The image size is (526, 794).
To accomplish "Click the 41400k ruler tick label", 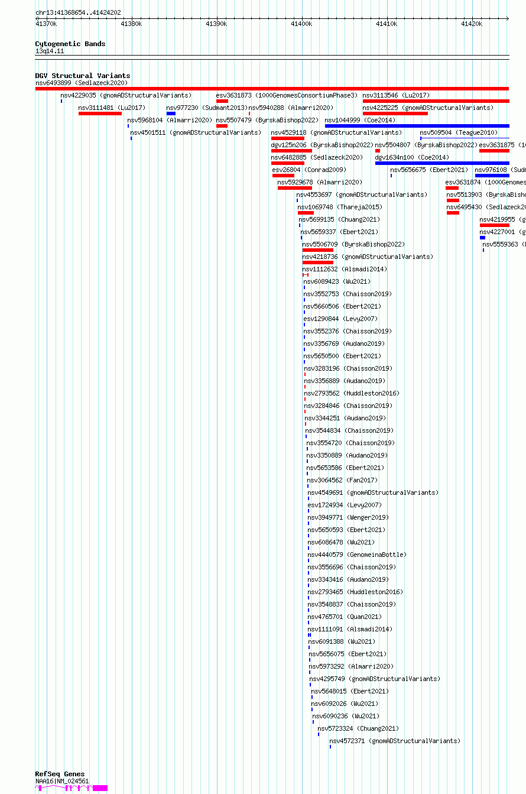I will [301, 24].
